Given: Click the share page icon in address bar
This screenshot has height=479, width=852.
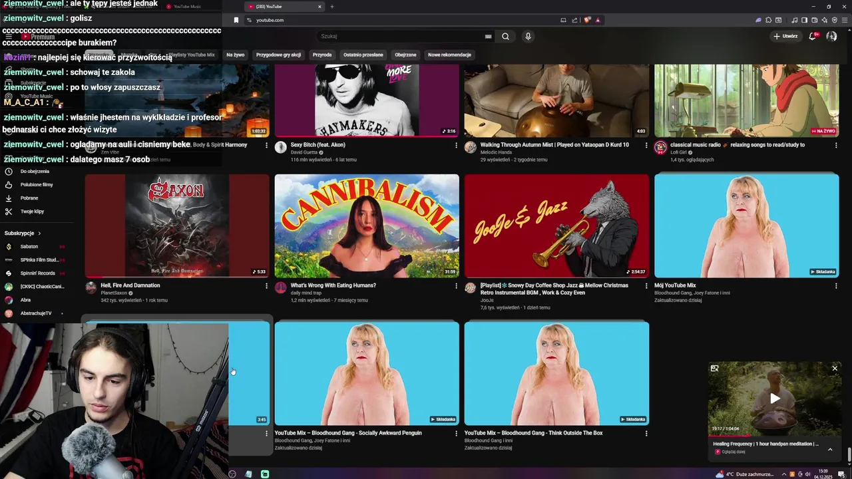Looking at the screenshot, I should (x=574, y=20).
